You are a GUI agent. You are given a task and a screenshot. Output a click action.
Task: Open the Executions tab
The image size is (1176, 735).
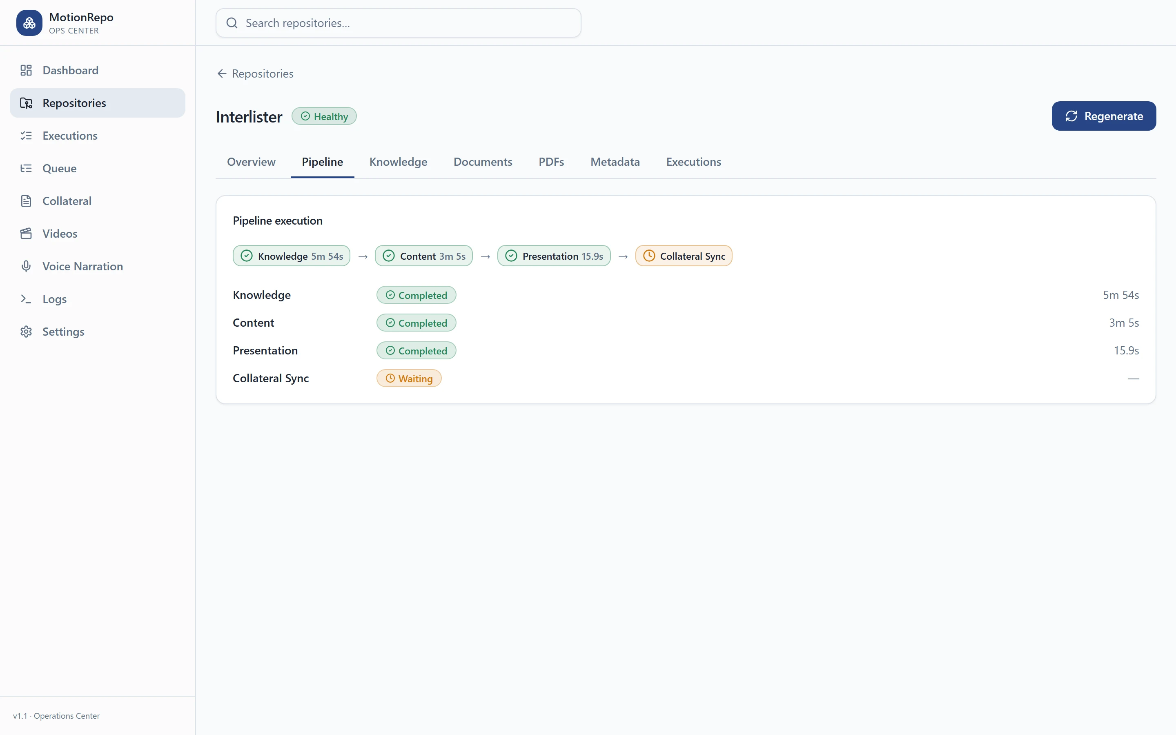[x=693, y=162]
